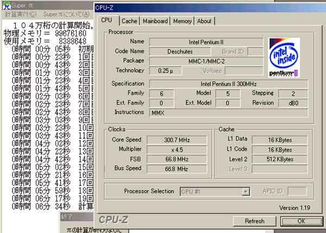Expand the Processor Selection dropdown arrow
326x233 pixels.
(246, 192)
